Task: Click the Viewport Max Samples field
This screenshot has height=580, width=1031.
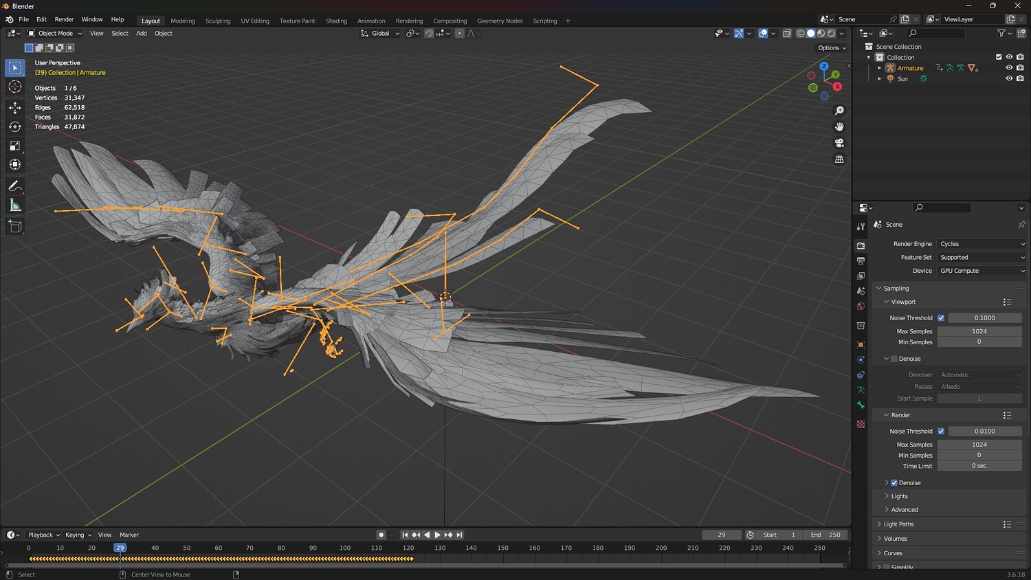Action: click(x=979, y=331)
